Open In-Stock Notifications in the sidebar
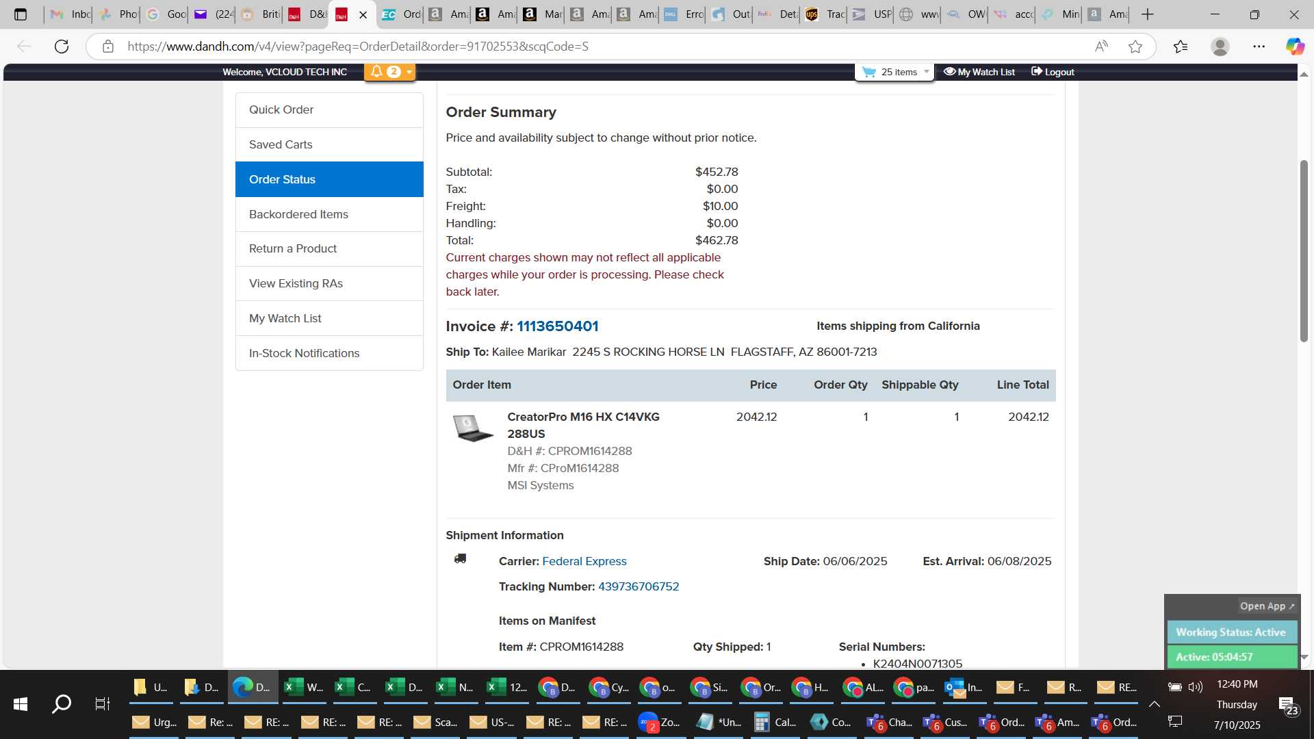This screenshot has height=739, width=1314. (x=329, y=353)
